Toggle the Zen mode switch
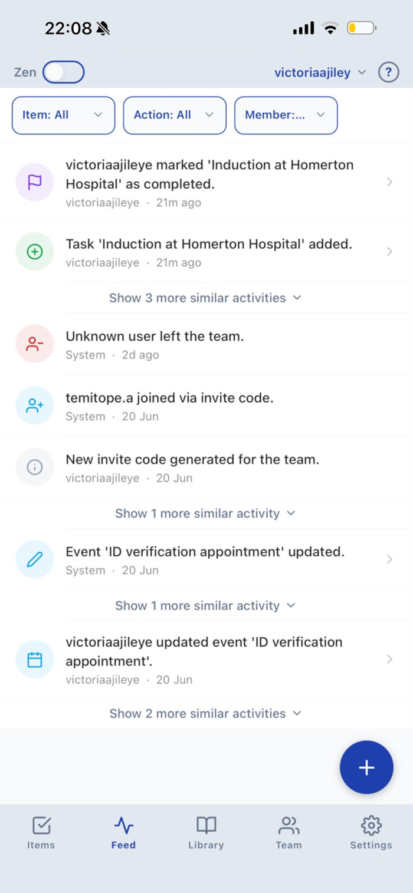Viewport: 413px width, 893px height. click(x=64, y=73)
